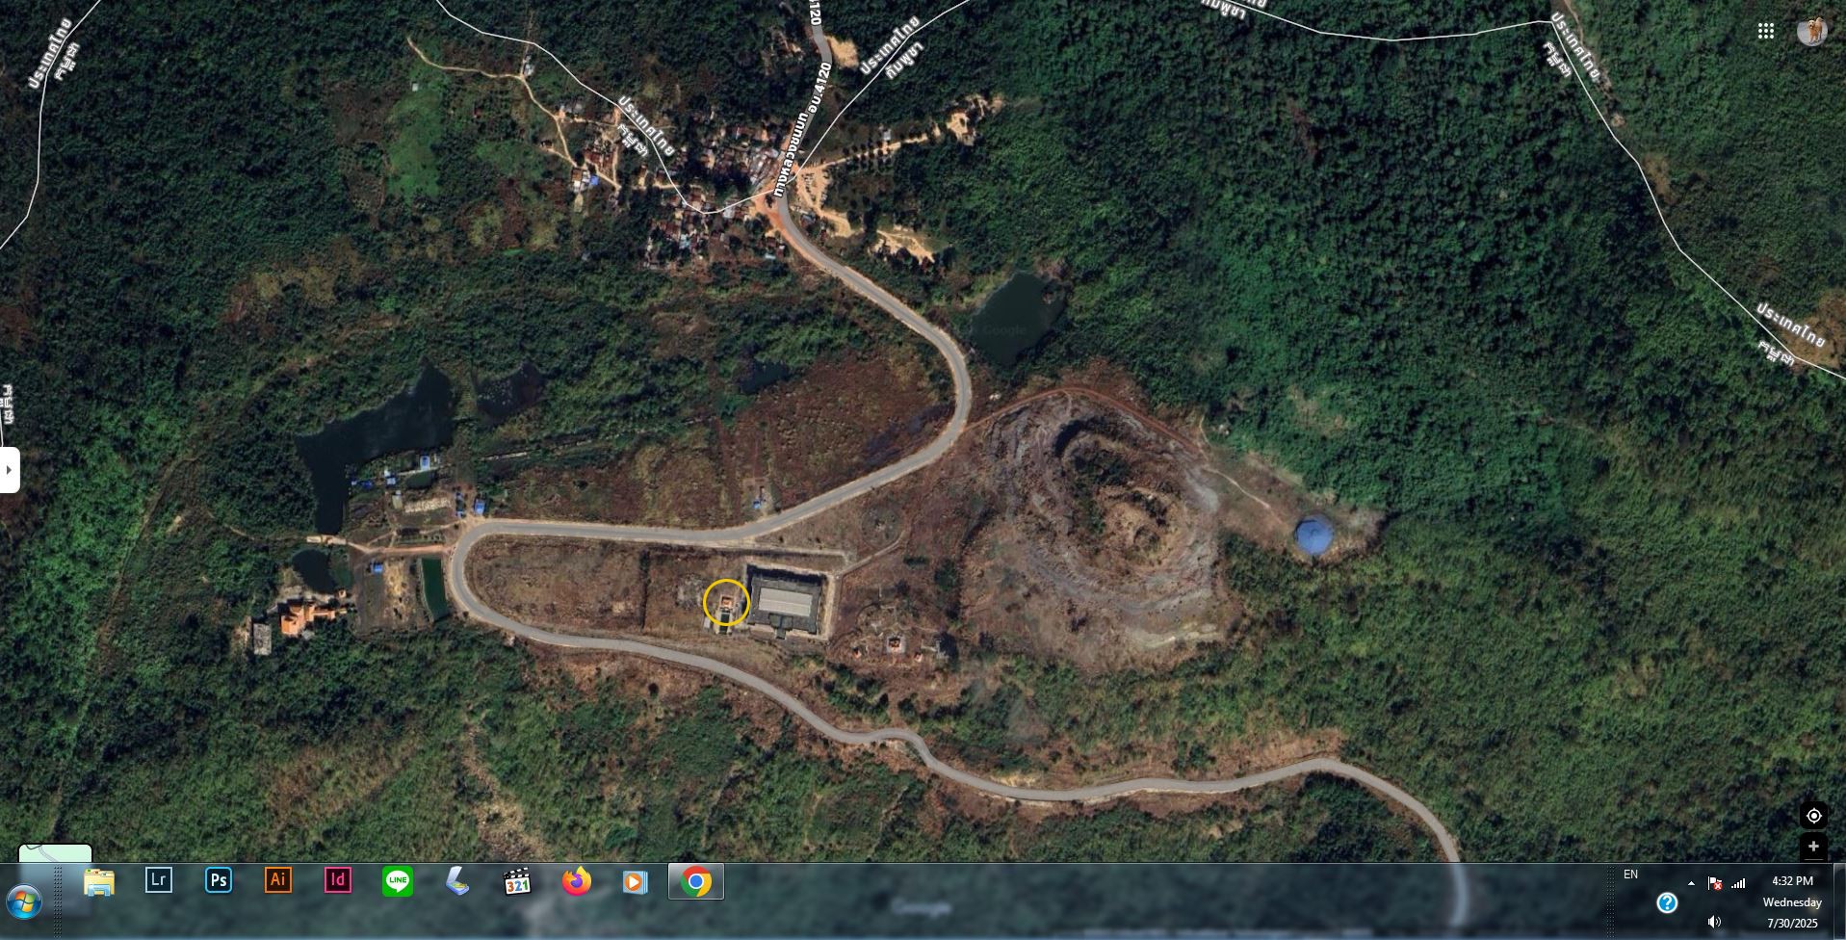Click the Show desktop strip
Screen dimensions: 1846x940
1839,901
